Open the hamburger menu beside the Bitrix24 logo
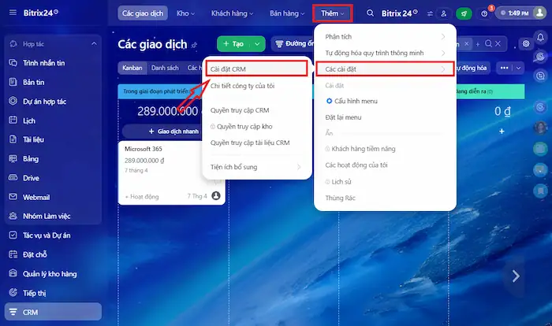This screenshot has height=326, width=552. point(13,13)
